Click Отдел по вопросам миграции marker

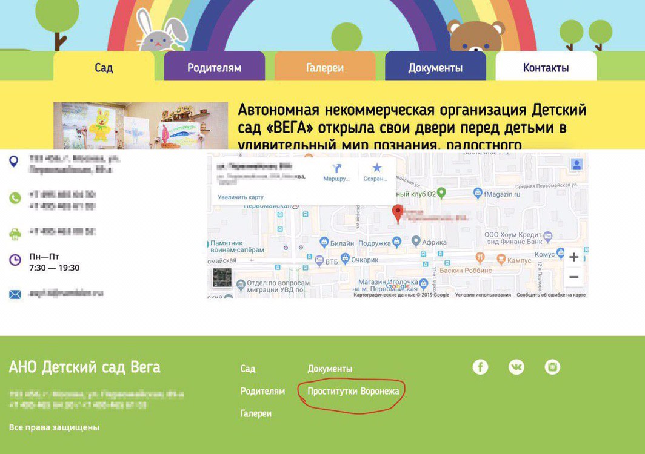[240, 284]
